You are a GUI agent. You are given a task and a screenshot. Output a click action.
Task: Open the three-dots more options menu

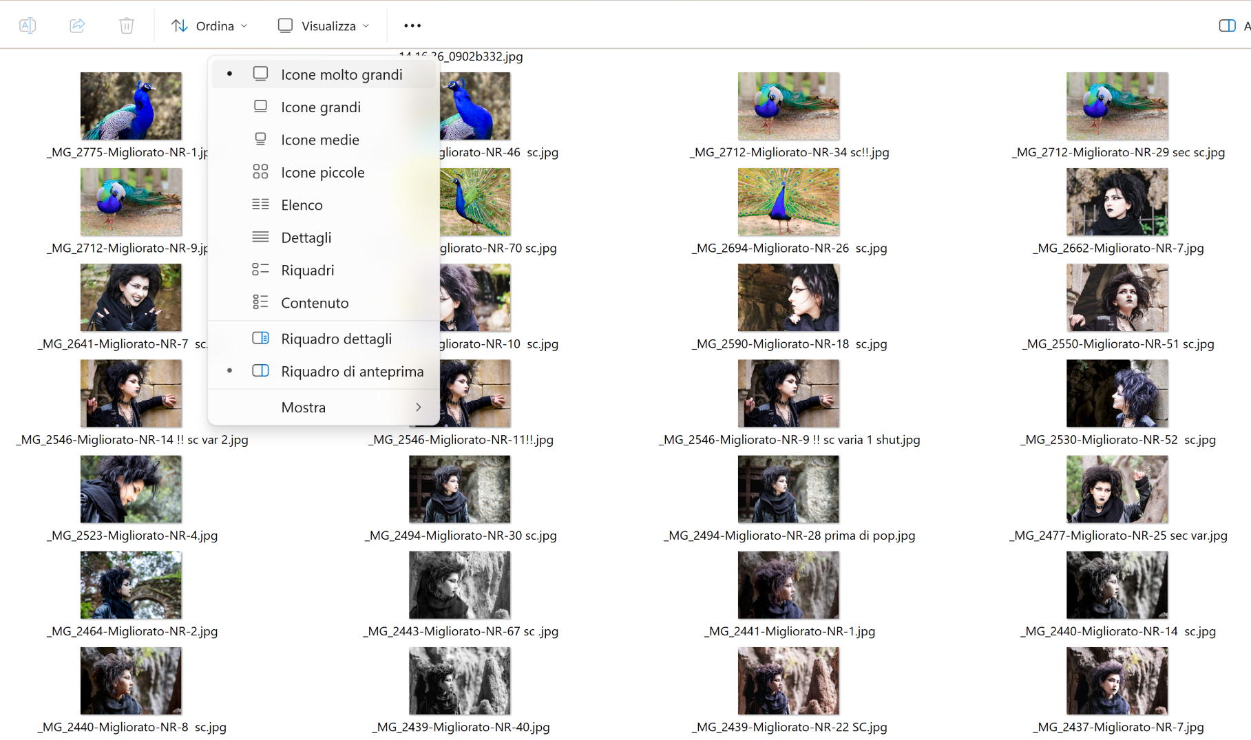(x=412, y=25)
